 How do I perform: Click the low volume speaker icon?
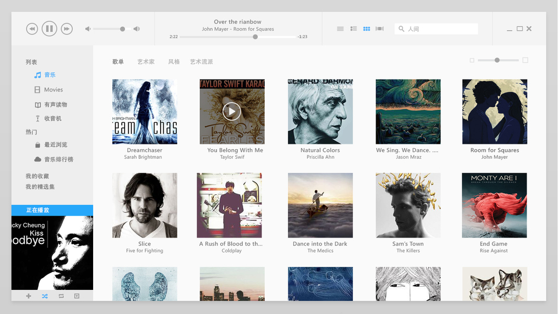(88, 29)
